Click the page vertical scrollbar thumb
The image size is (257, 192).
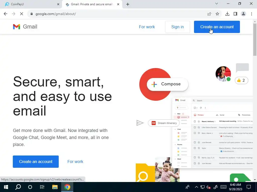click(255, 39)
